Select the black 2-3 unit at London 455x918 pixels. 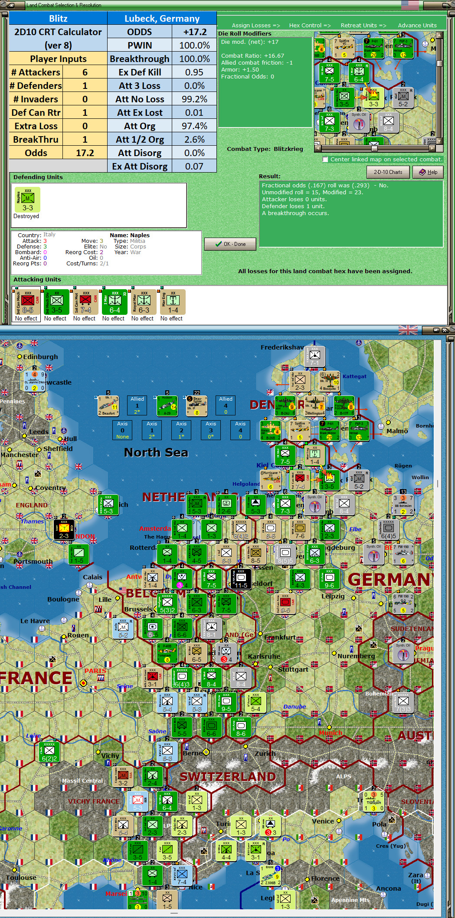coord(64,529)
